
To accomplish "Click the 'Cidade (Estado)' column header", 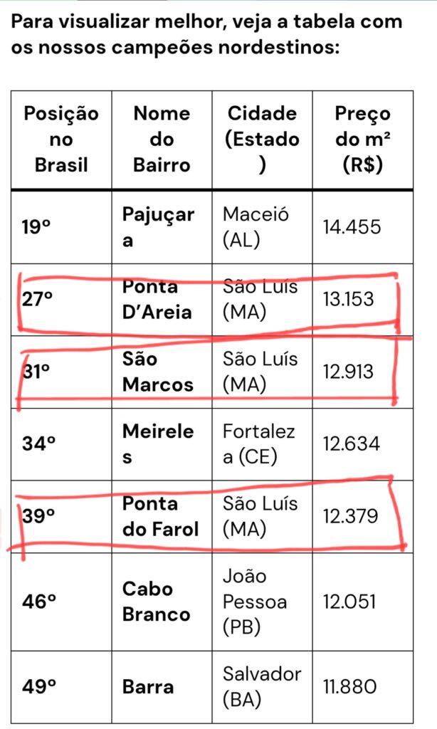I will pyautogui.click(x=262, y=140).
